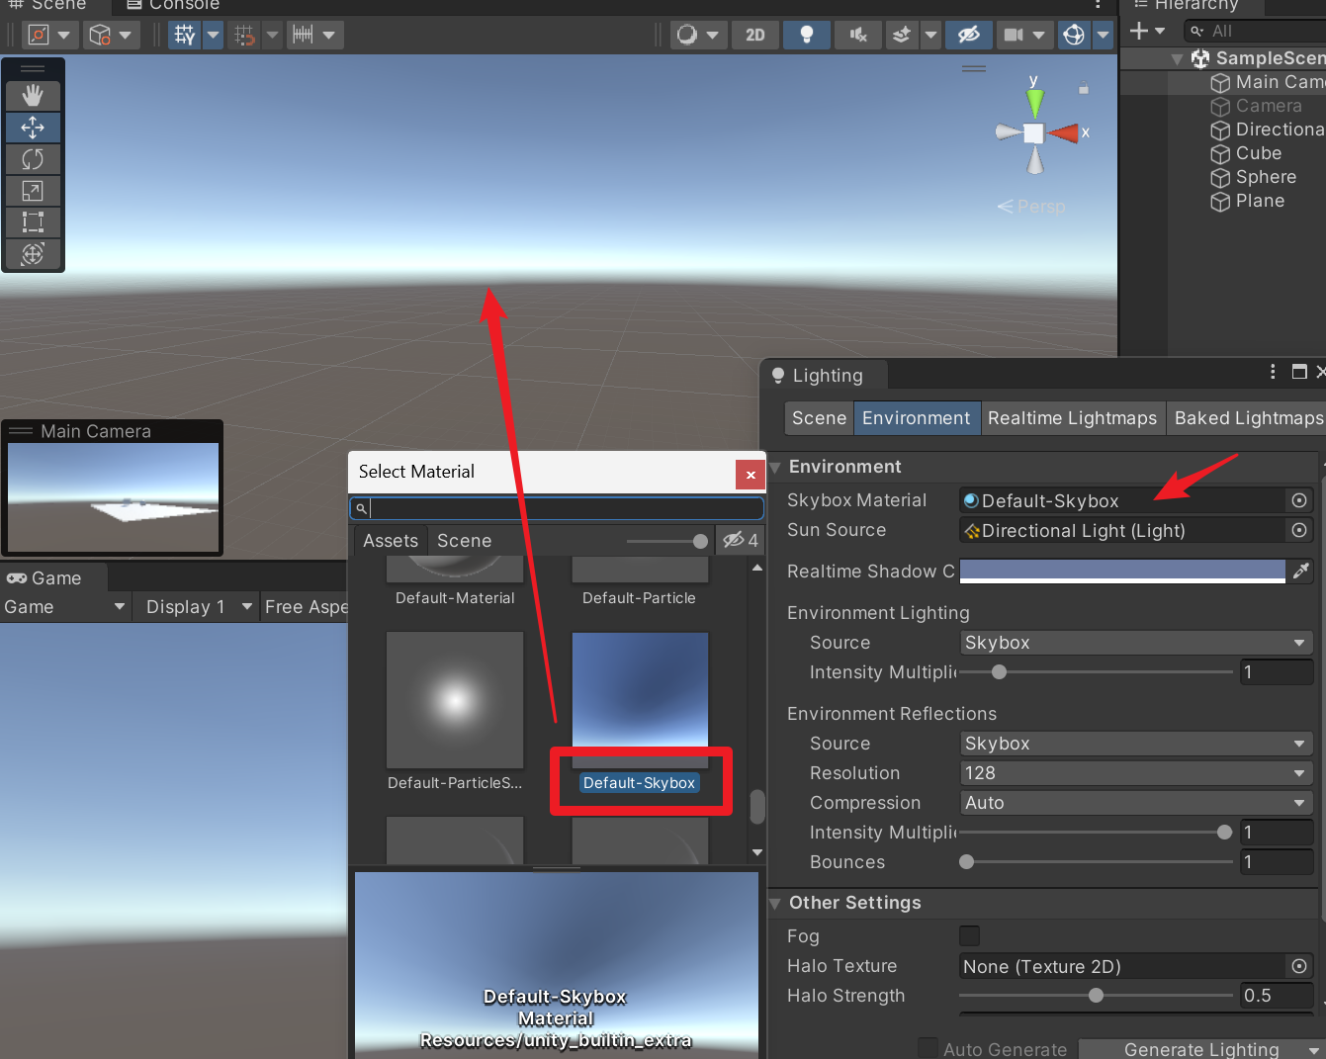Image resolution: width=1326 pixels, height=1059 pixels.
Task: Toggle grid snapping in the Scene toolbar
Action: click(x=243, y=35)
